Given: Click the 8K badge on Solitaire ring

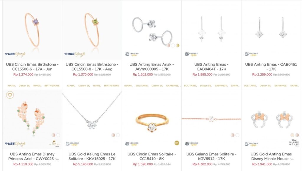Looking at the screenshot, I should click(177, 143).
